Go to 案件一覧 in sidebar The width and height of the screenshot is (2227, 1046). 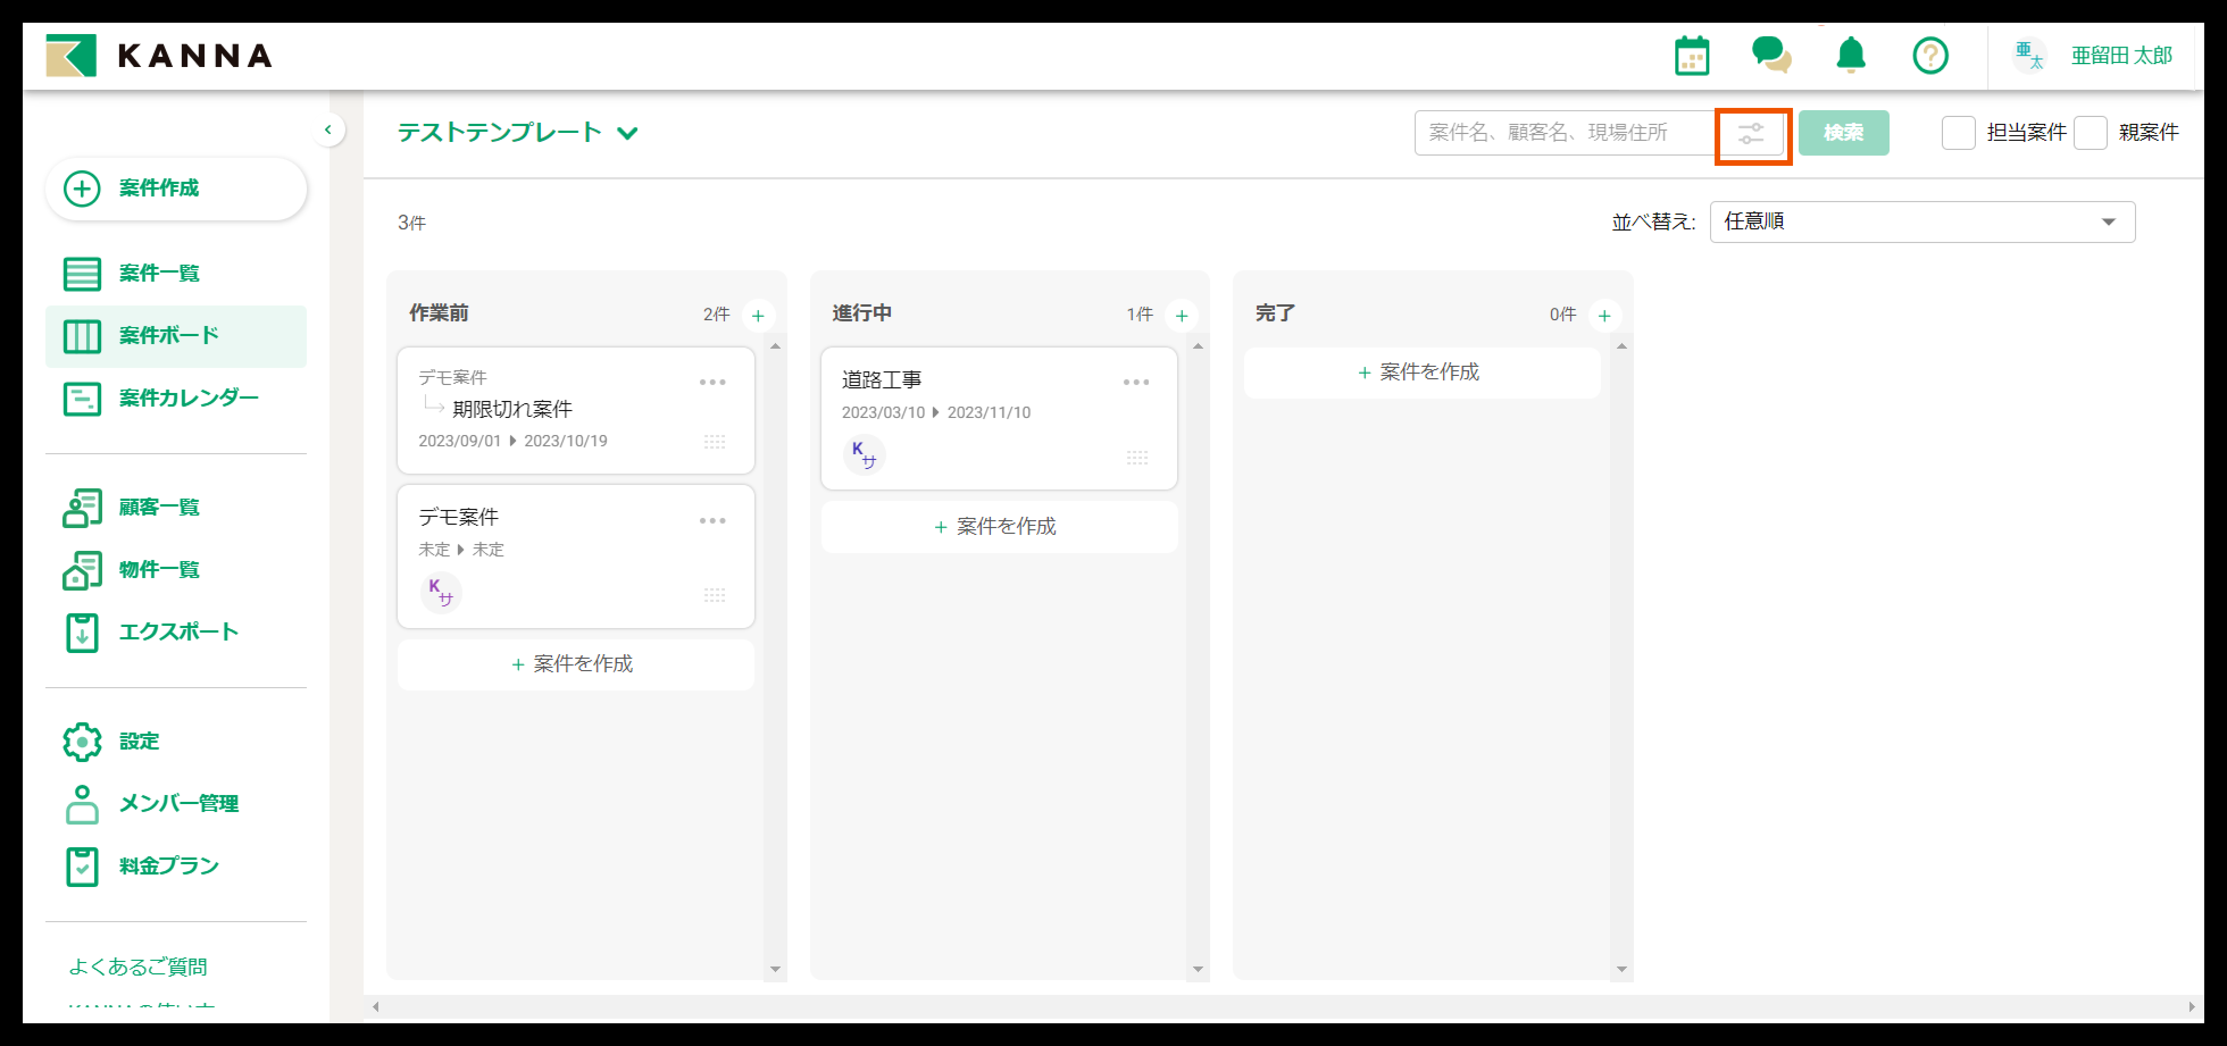[159, 273]
